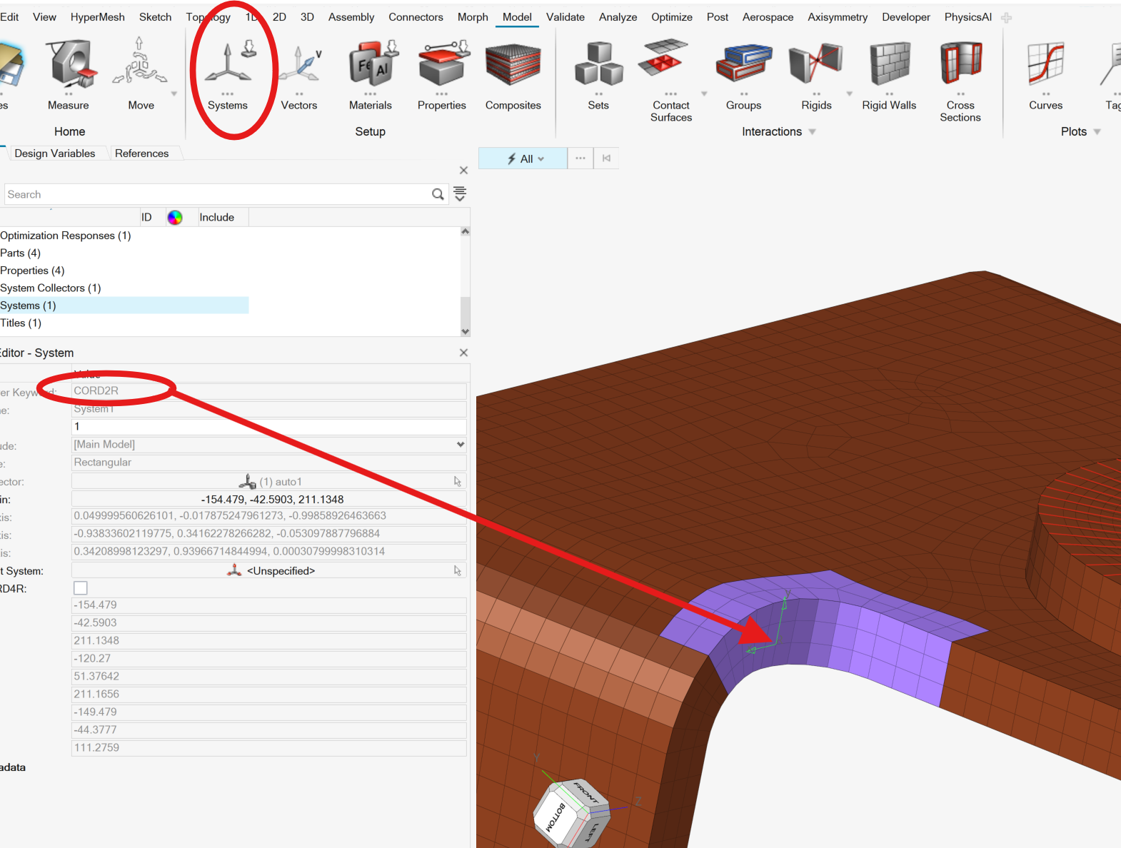Open the Vectors tool

[298, 75]
